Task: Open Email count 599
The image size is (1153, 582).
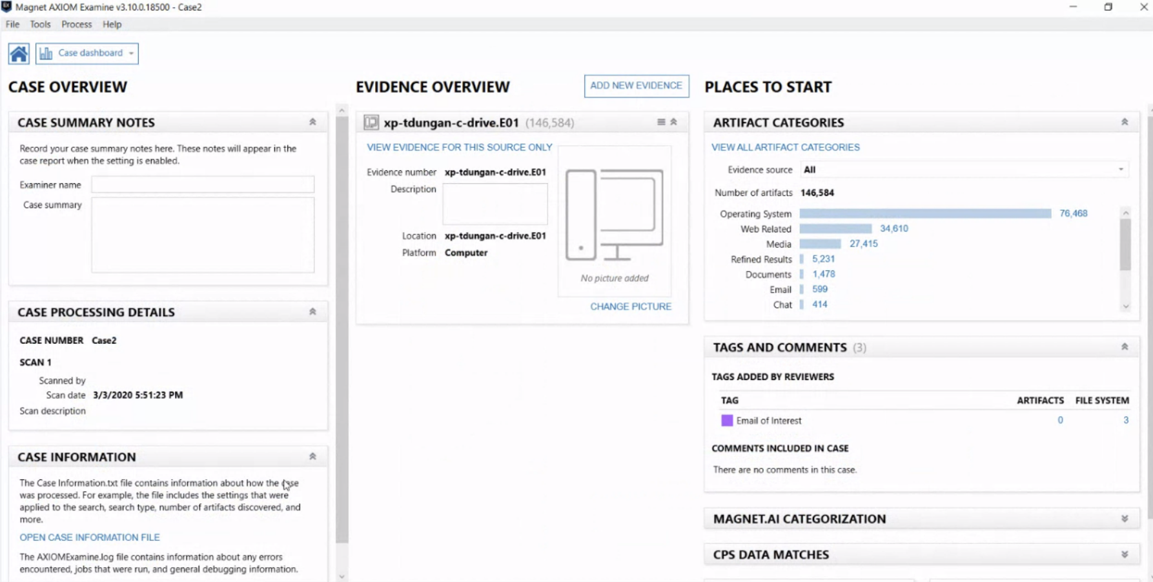Action: pos(820,289)
